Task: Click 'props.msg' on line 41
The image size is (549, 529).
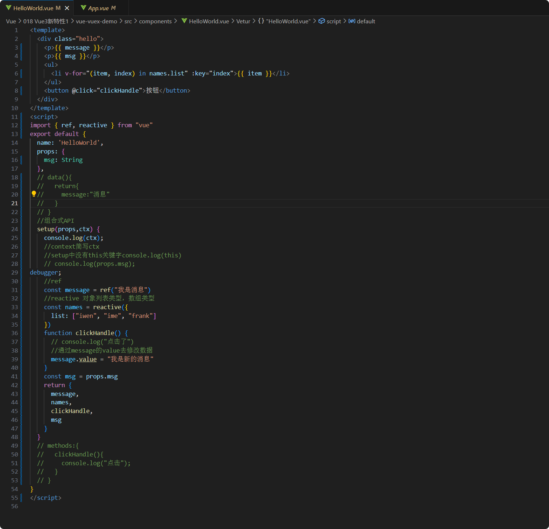Action: coord(102,377)
